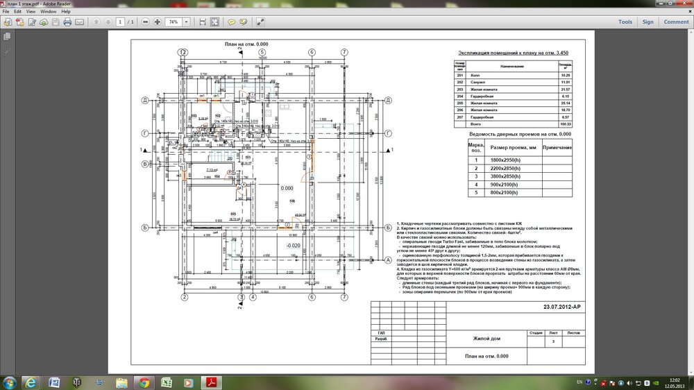Toggle read mode with arrows icon
The width and height of the screenshot is (694, 390).
262,22
